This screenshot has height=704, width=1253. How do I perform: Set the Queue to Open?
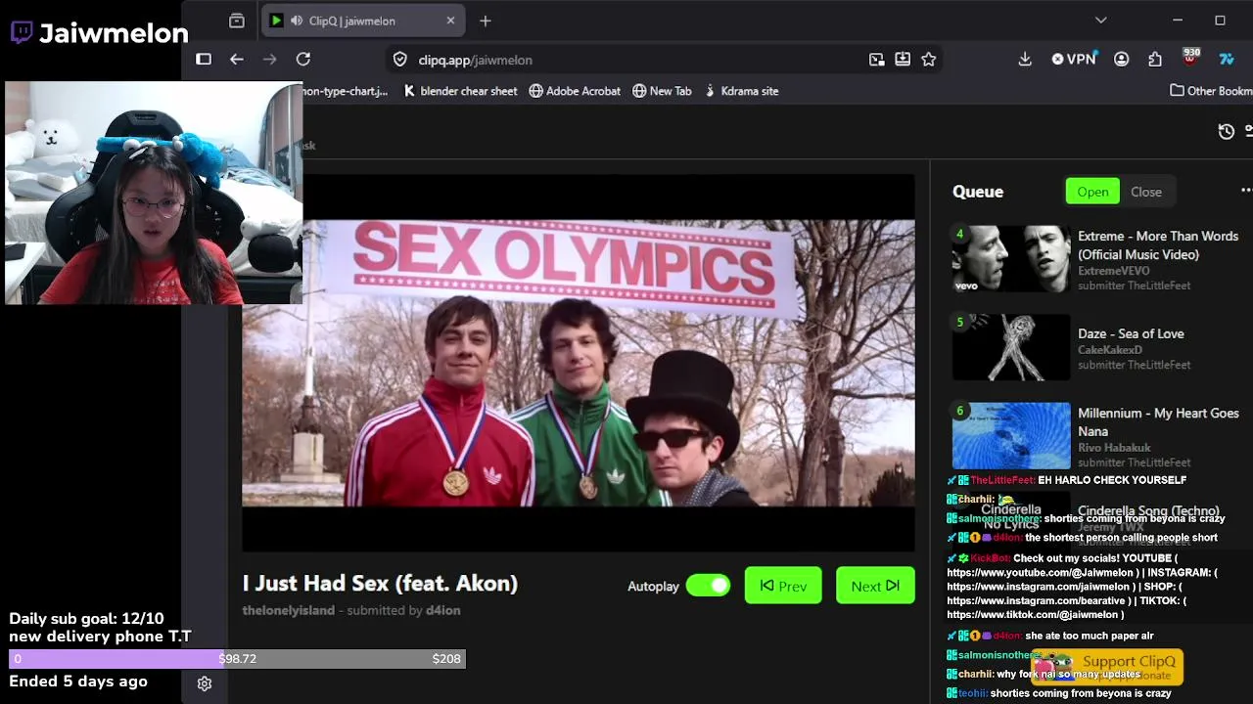pos(1092,192)
